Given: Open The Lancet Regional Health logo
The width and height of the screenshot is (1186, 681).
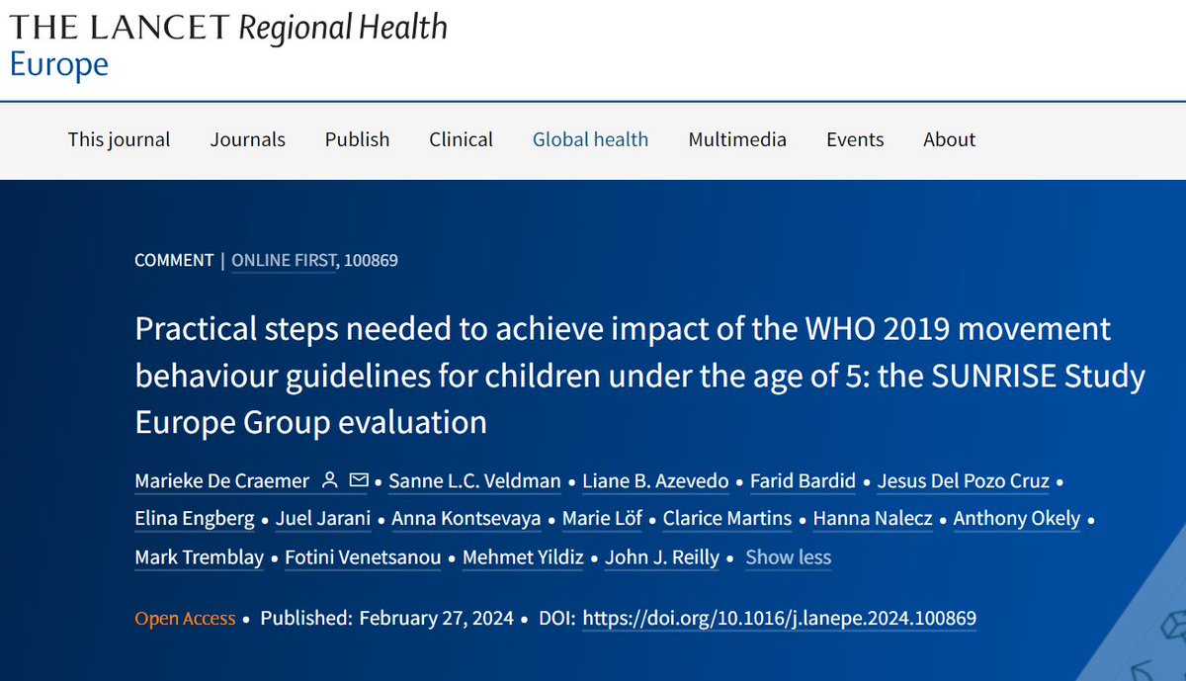Looking at the screenshot, I should pos(228,26).
